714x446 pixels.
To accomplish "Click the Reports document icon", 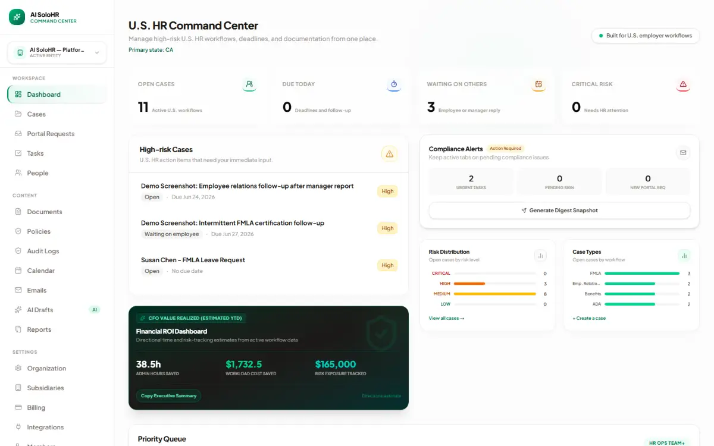I will [x=18, y=329].
